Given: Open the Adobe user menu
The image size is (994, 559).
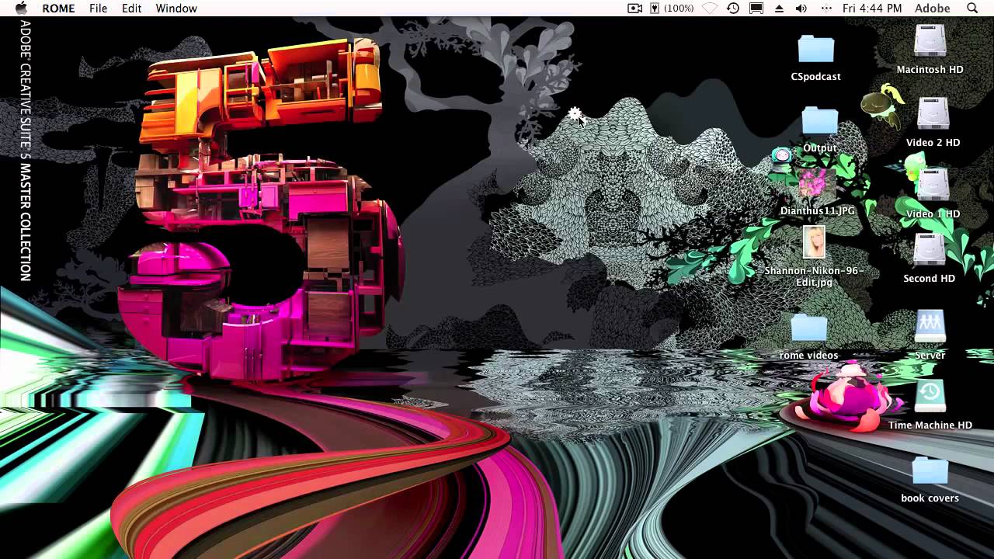Looking at the screenshot, I should 933,9.
